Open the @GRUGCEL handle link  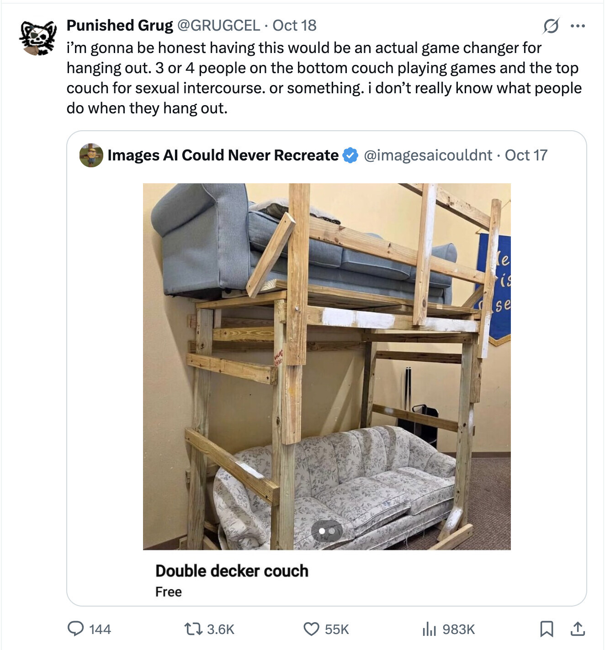pos(218,26)
